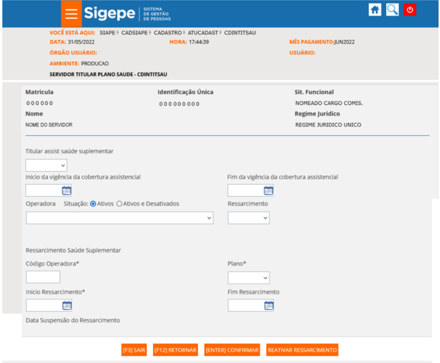Click CADASTRO in the breadcrumb path

167,32
